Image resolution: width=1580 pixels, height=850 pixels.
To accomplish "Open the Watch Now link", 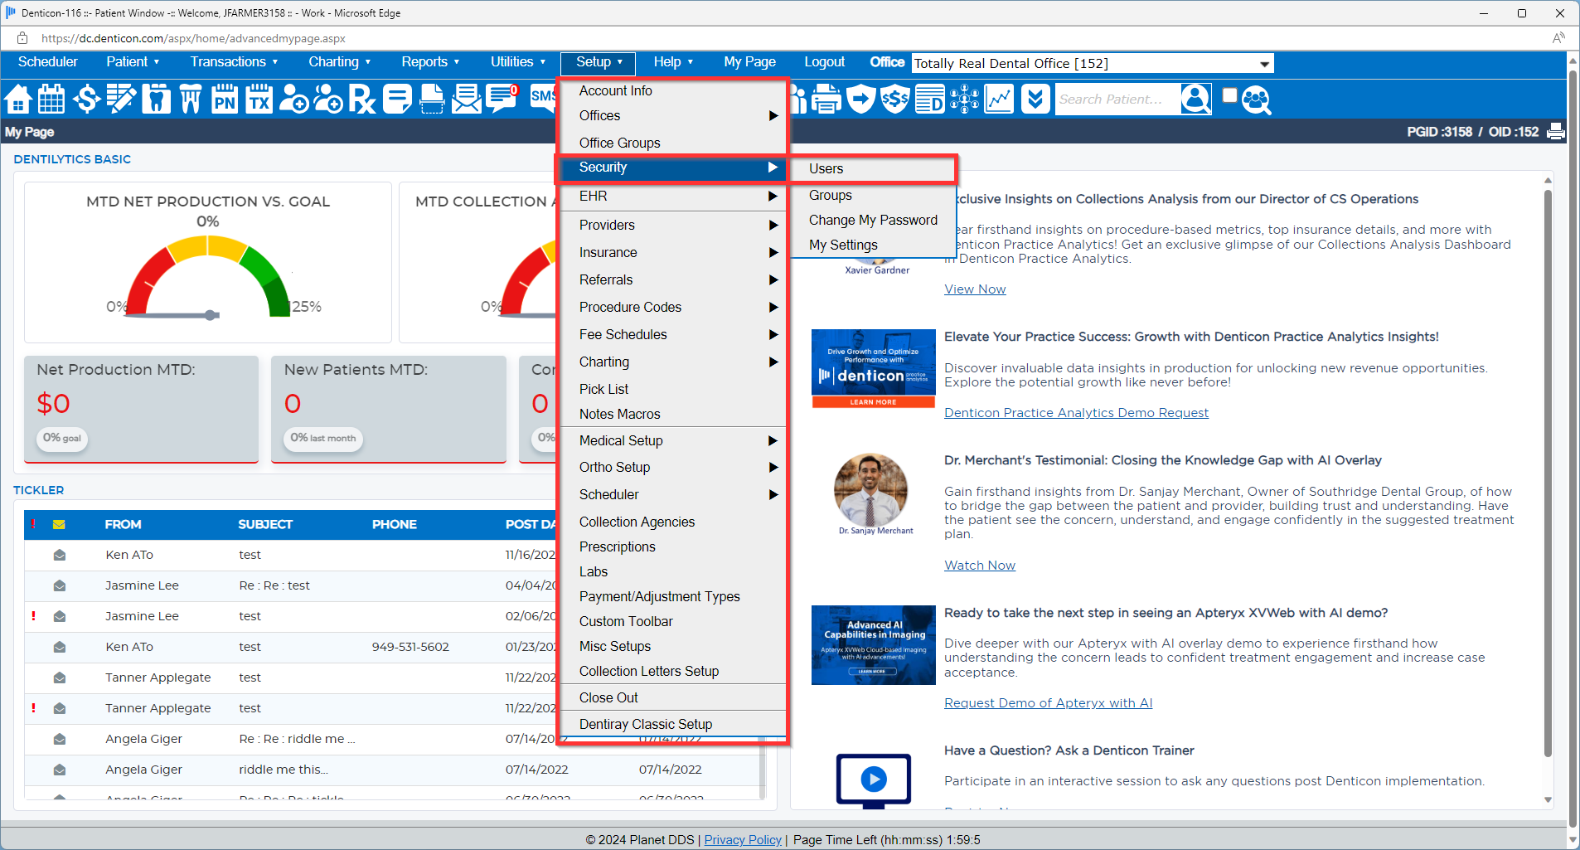I will point(980,566).
